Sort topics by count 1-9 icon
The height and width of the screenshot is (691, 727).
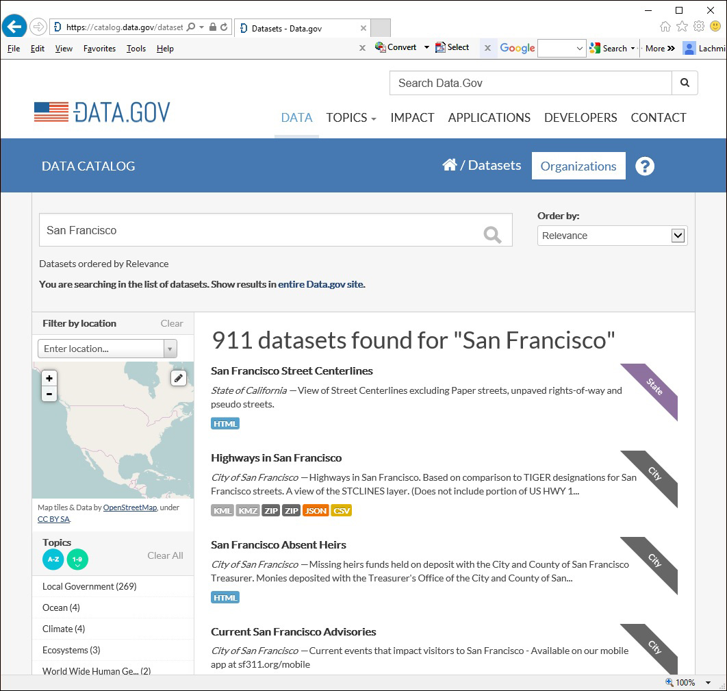pos(77,560)
